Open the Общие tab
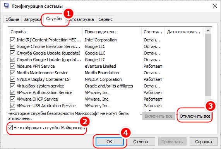221x149 pixels. [12, 19]
